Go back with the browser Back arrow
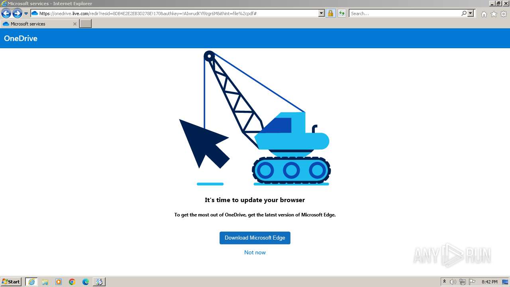 tap(6, 14)
